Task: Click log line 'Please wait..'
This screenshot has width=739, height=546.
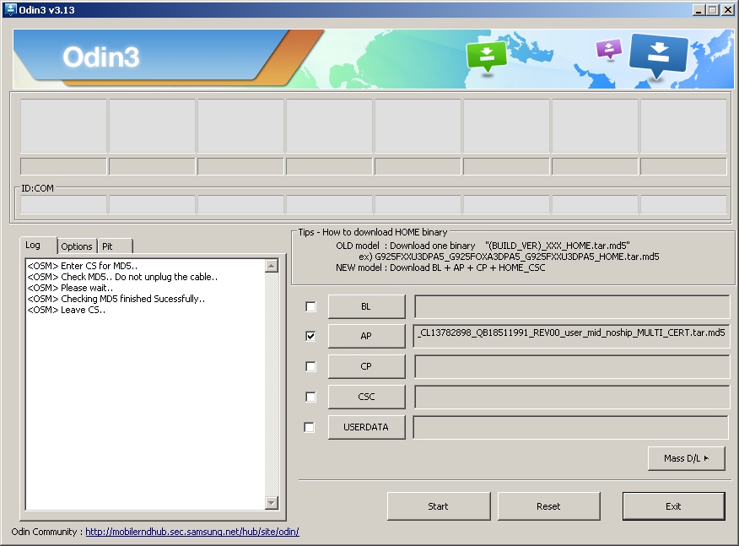Action: [x=70, y=288]
